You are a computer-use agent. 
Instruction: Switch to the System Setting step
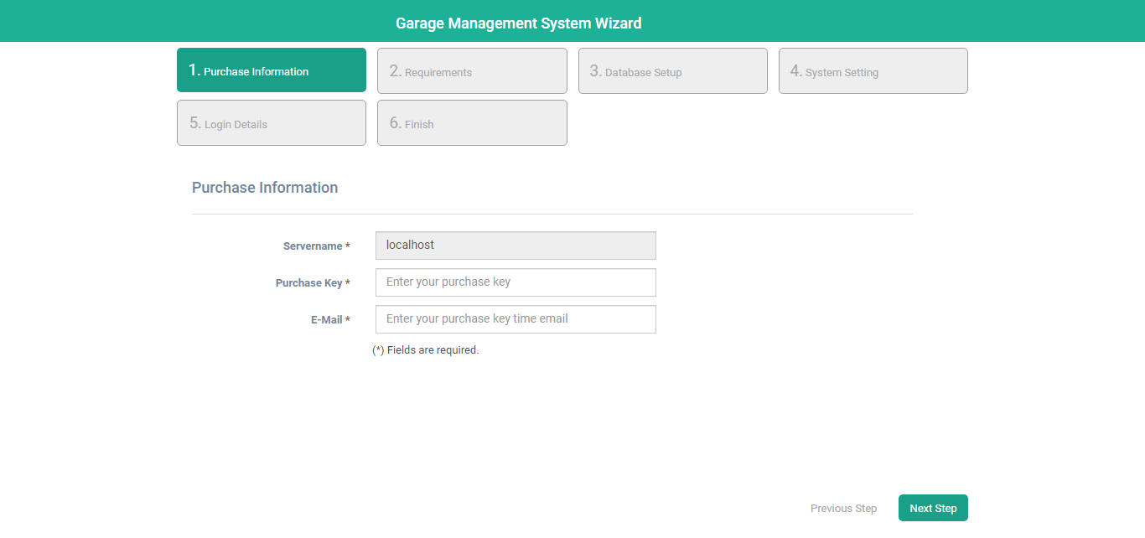tap(873, 71)
